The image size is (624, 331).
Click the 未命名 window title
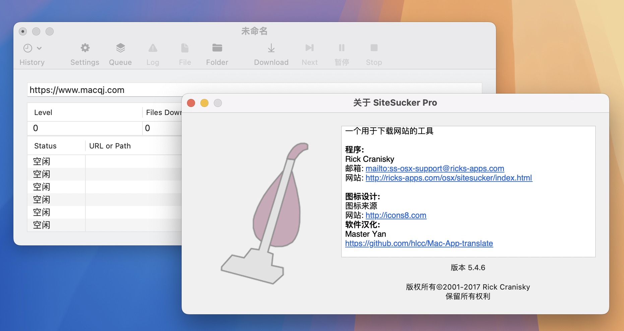[254, 31]
